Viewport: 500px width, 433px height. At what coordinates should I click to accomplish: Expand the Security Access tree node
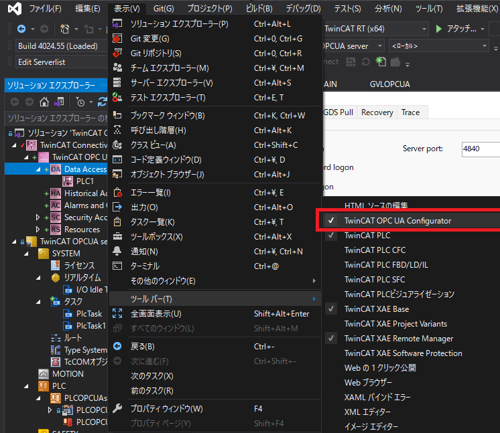[x=38, y=218]
